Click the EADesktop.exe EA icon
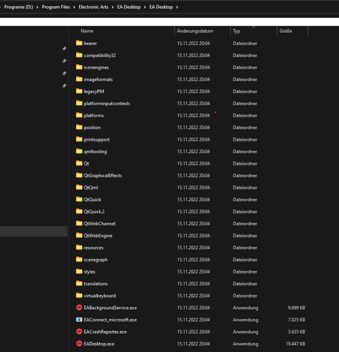The width and height of the screenshot is (339, 352). coord(79,343)
